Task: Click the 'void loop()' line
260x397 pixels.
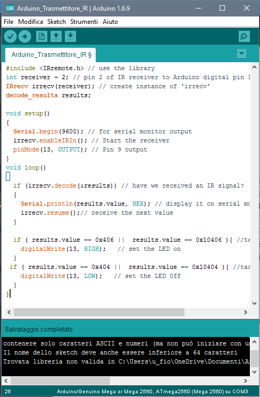Action: (26, 167)
